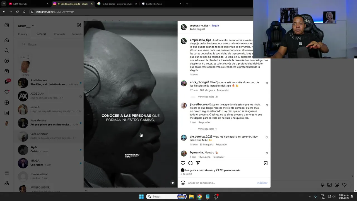Click the microphone icon in chat bar
Image resolution: width=357 pixels, height=201 pixels.
point(322,185)
